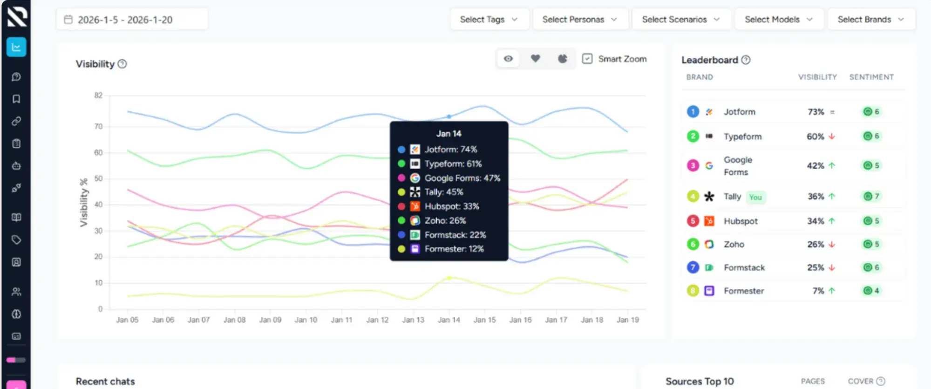Click the Jan 14 point on Formester line
The width and height of the screenshot is (931, 389).
(x=449, y=278)
